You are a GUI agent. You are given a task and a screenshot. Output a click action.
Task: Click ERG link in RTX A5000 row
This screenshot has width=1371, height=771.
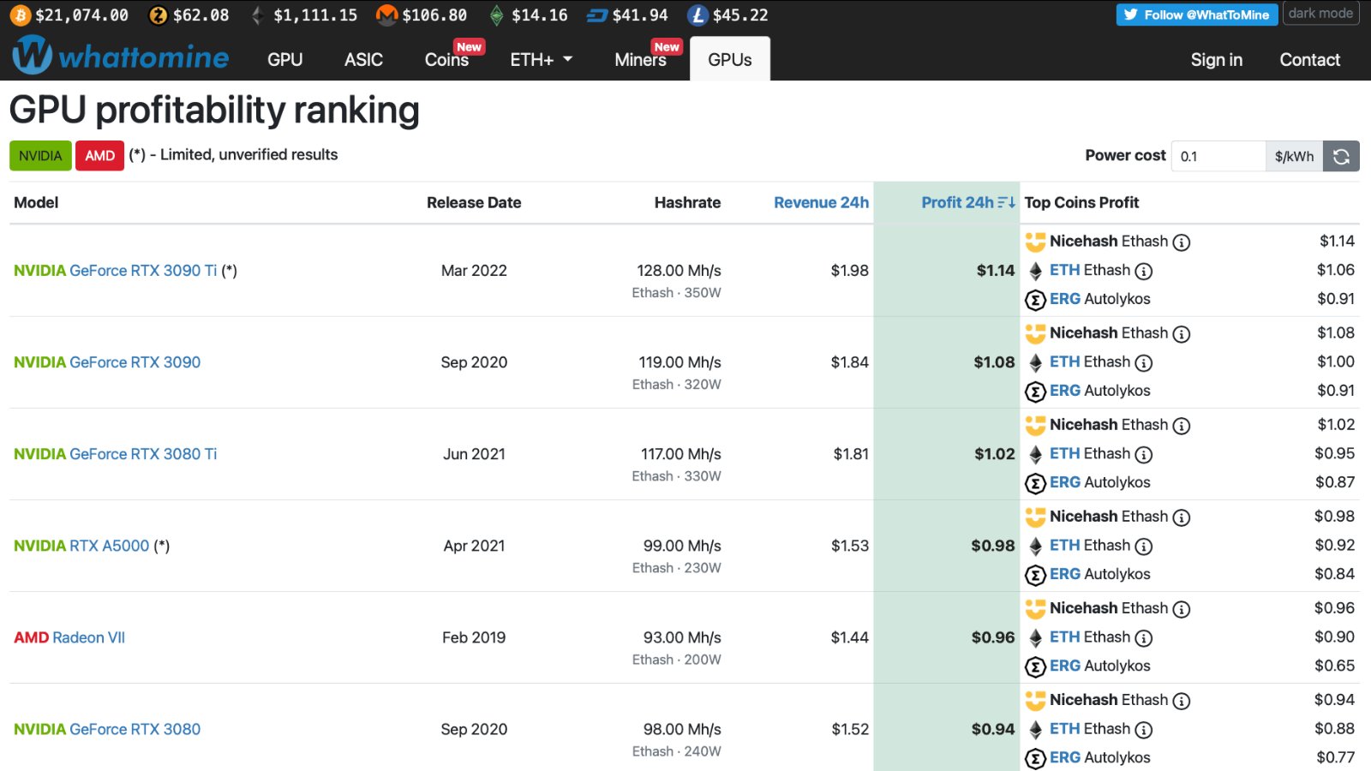[x=1065, y=574]
